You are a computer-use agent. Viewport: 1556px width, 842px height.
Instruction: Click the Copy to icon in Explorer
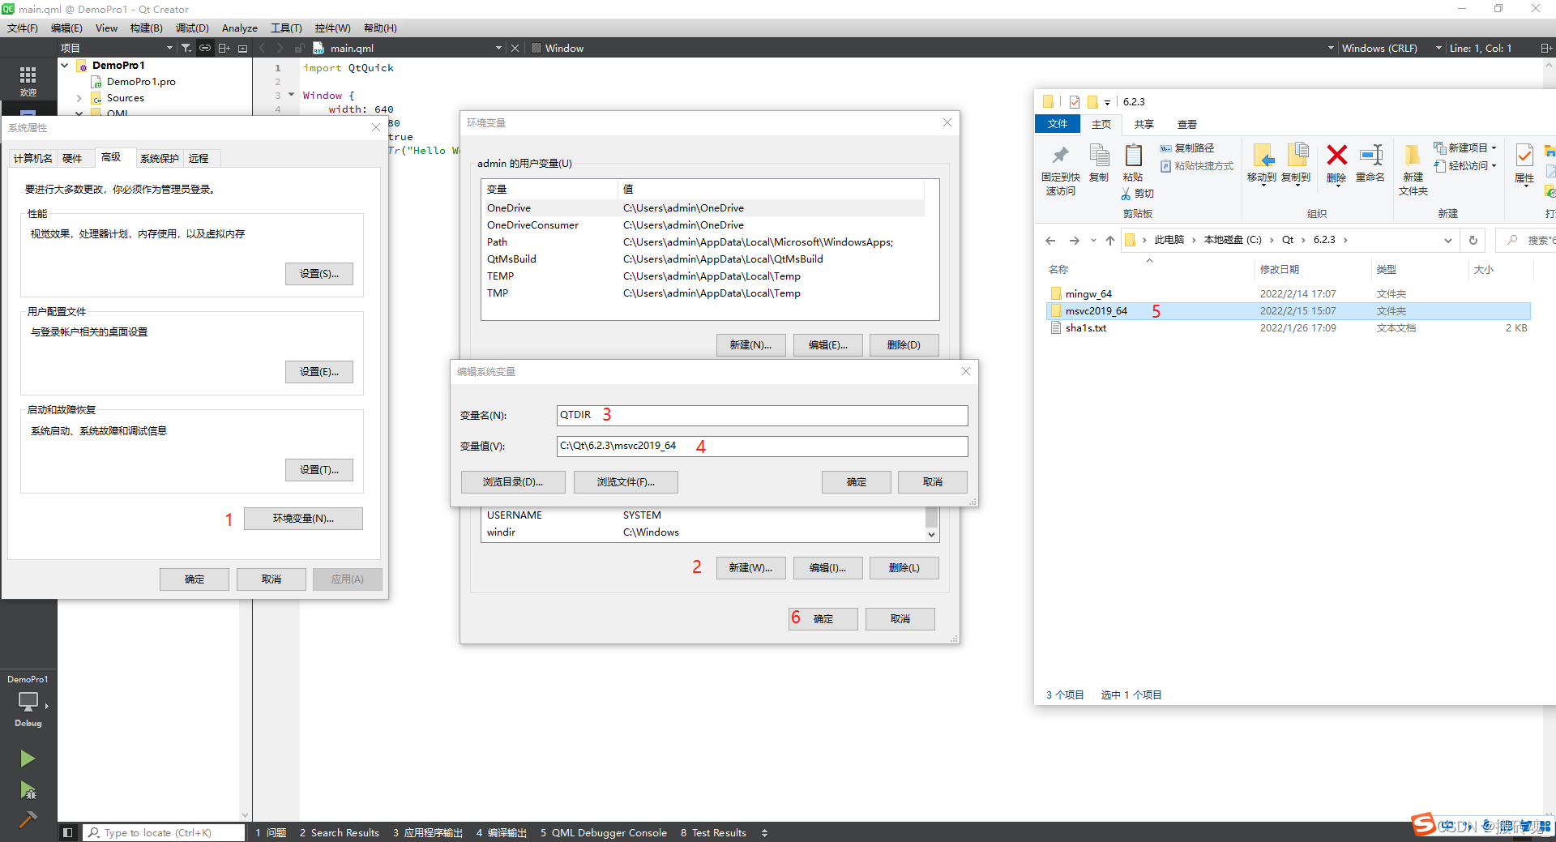(x=1296, y=155)
